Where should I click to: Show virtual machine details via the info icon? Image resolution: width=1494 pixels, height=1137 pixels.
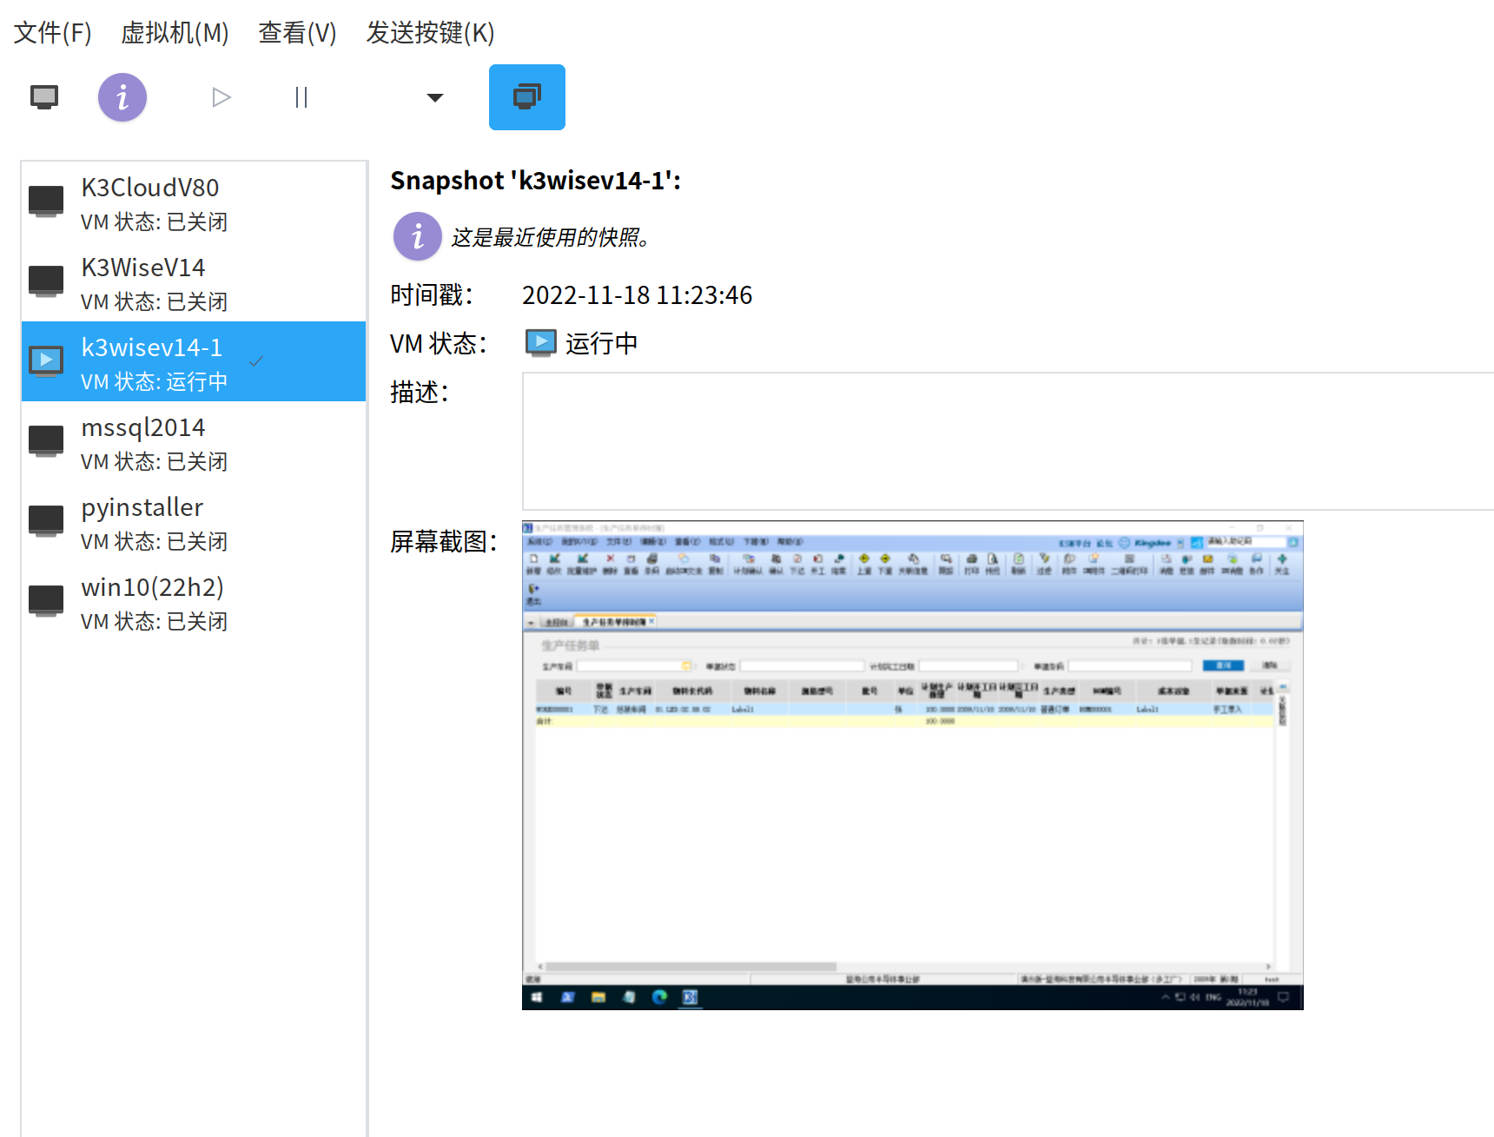(x=122, y=96)
